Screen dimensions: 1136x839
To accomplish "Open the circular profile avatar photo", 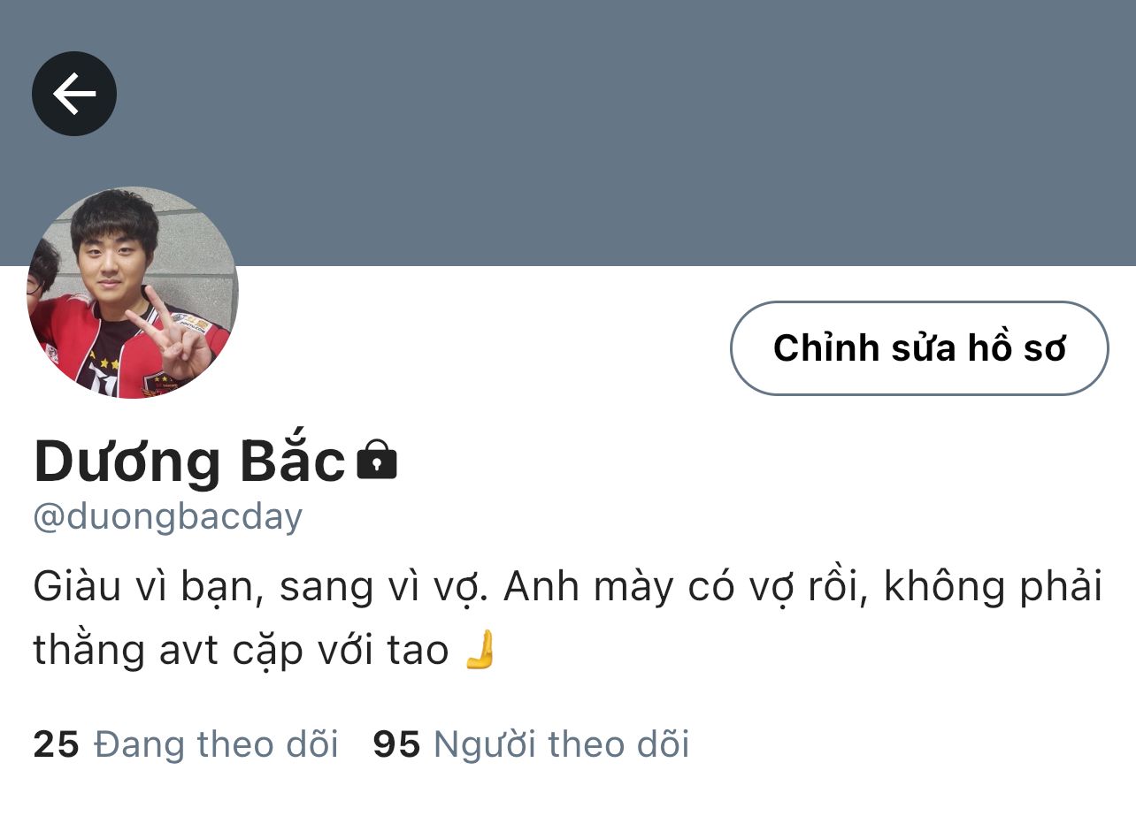I will coord(133,293).
